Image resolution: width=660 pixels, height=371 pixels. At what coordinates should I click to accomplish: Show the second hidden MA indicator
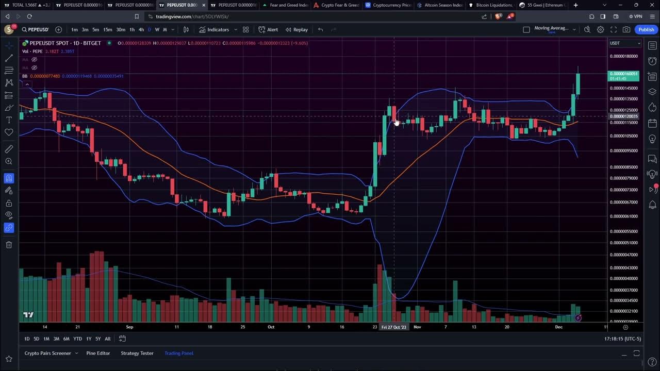pos(35,68)
